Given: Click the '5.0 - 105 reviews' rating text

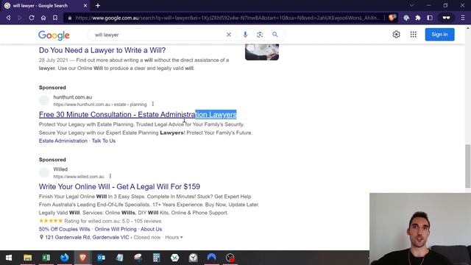Looking at the screenshot, I should pos(141,221).
